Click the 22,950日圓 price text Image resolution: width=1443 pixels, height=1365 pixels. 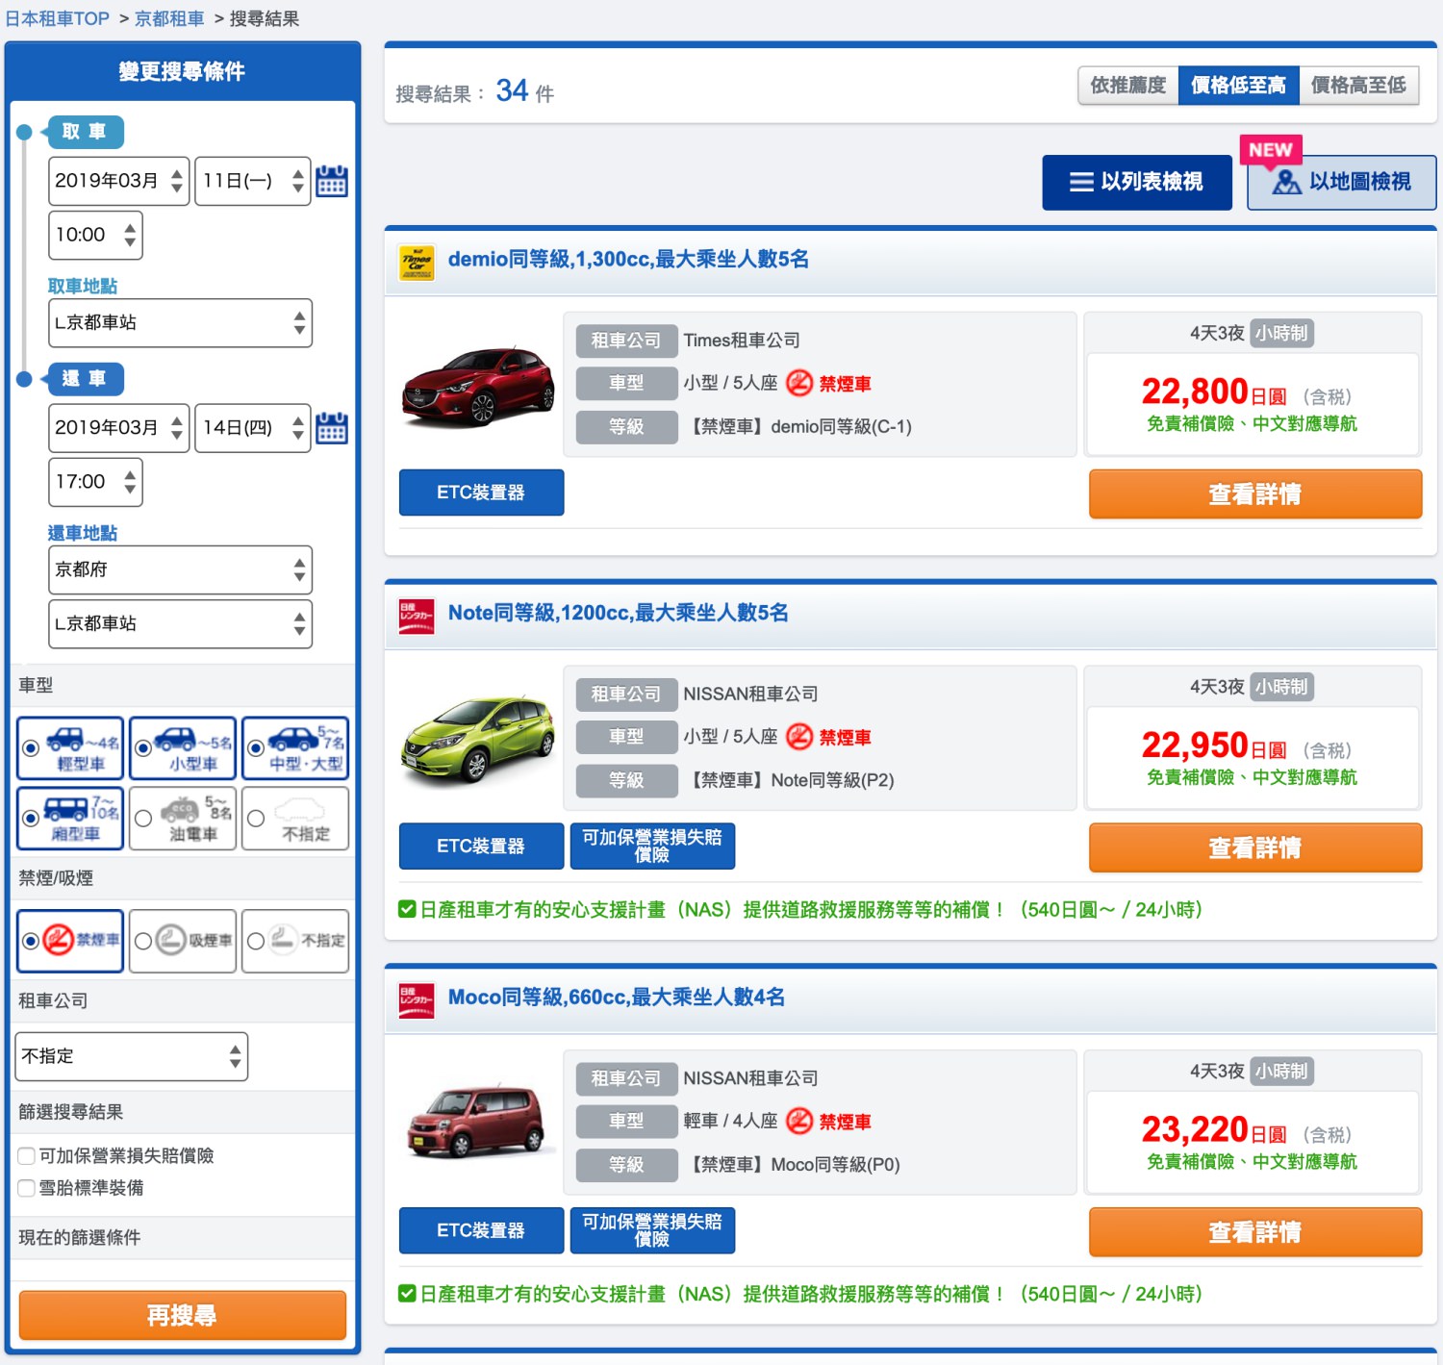click(1214, 746)
